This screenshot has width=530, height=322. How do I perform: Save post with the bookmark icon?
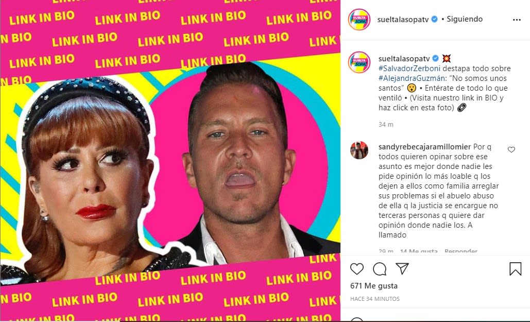(x=515, y=269)
